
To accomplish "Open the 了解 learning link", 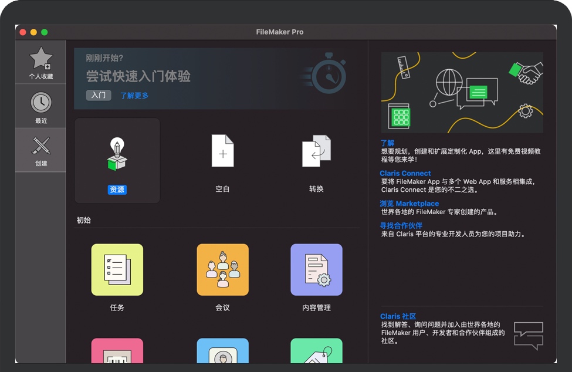I will [x=387, y=143].
